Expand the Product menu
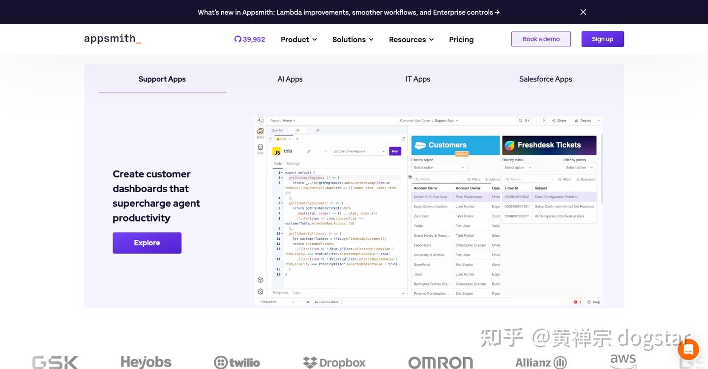Screen dimensions: 708x369 coord(299,39)
